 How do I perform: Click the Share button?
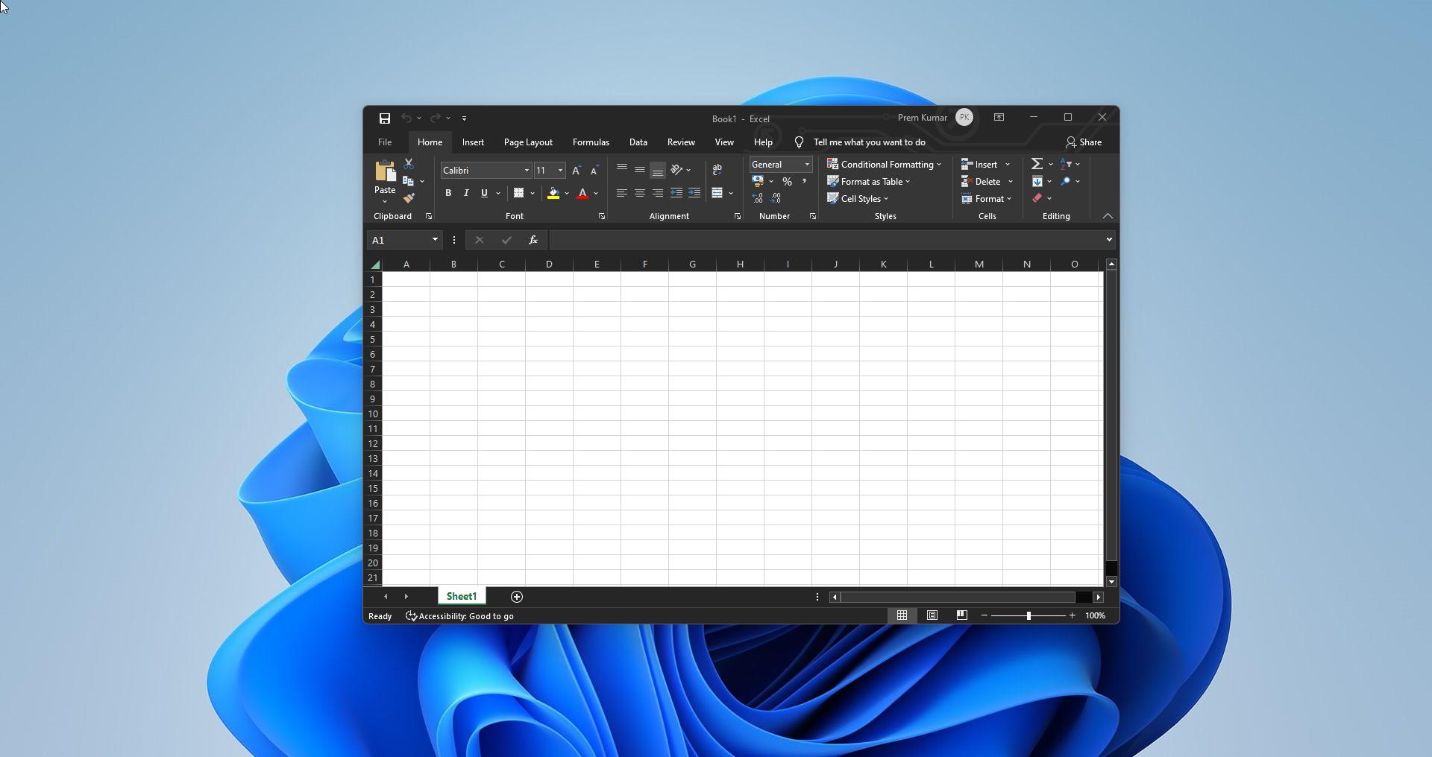pos(1083,142)
